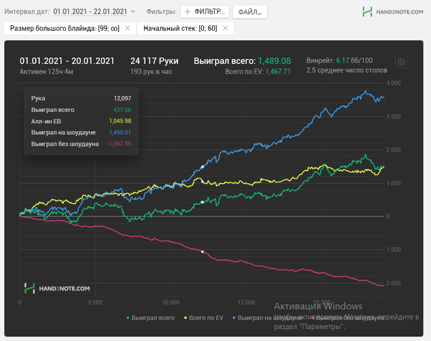Click the yellow EV line marker dot
Screen dimensions: 431x341
(x=203, y=182)
